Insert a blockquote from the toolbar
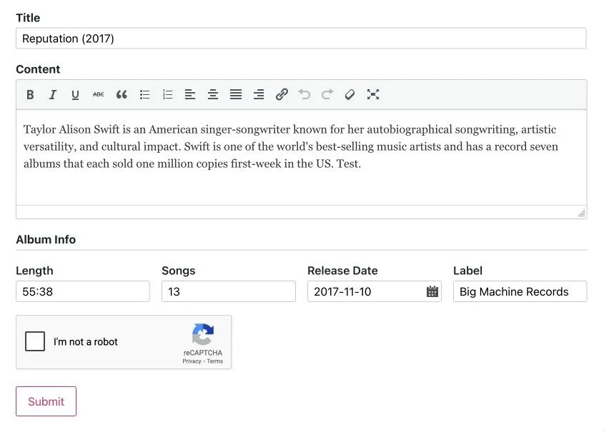The image size is (604, 432). pyautogui.click(x=122, y=94)
